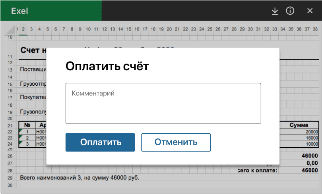Click the № table header cell

tap(27, 125)
